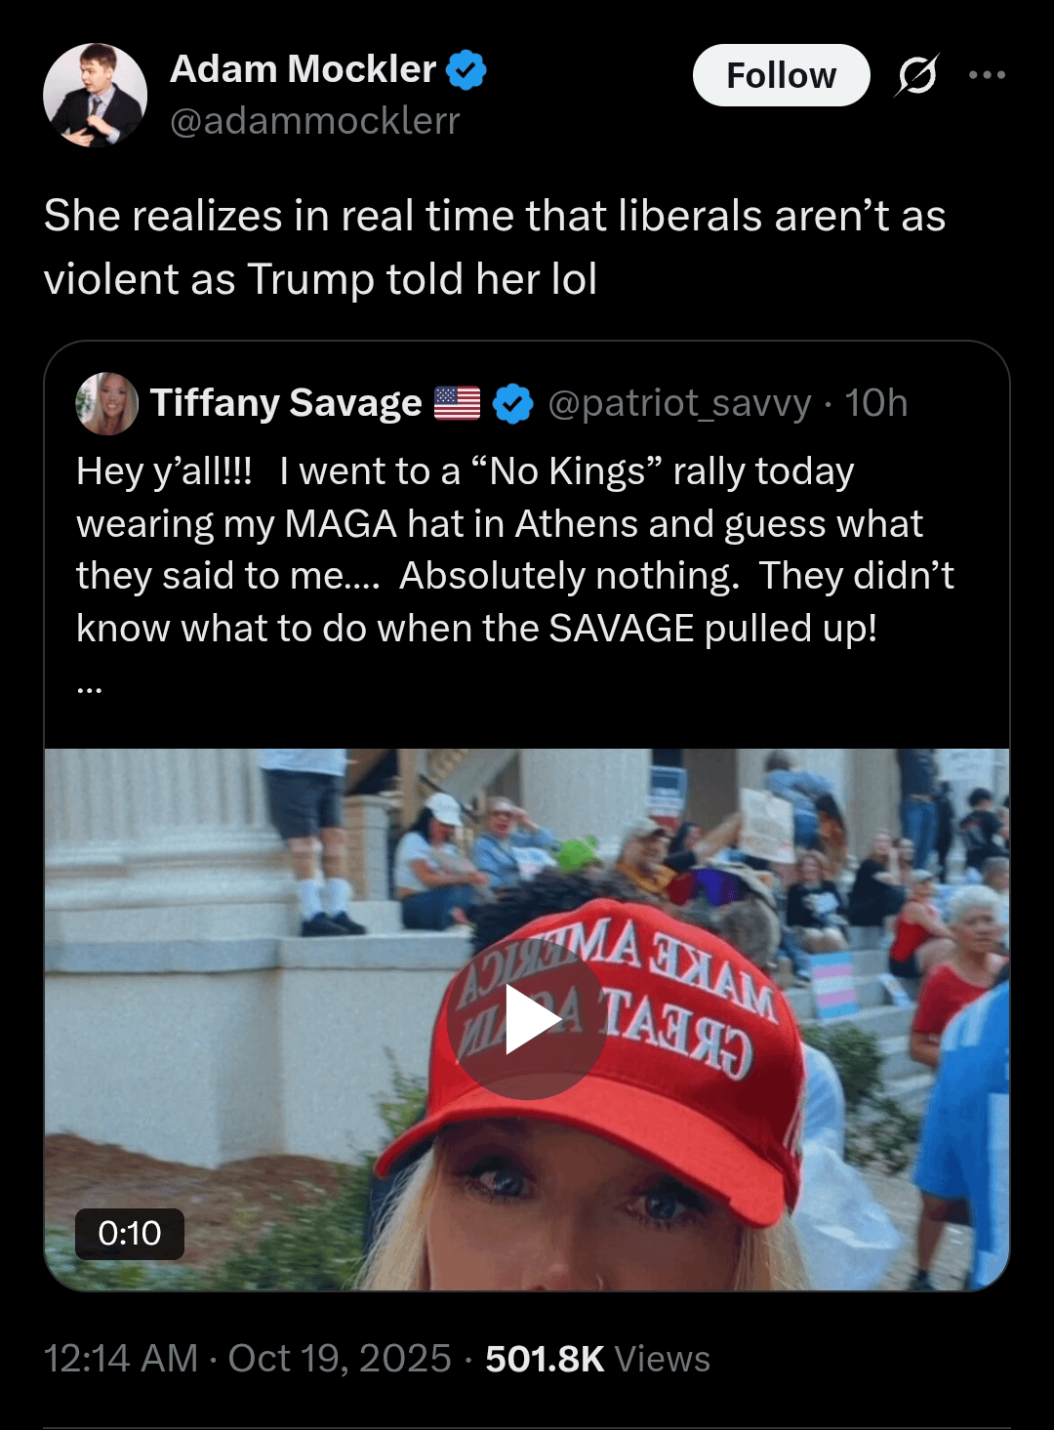Viewport: 1054px width, 1430px height.
Task: Expand the truncated quoted post text ellipsis
Action: pos(89,687)
